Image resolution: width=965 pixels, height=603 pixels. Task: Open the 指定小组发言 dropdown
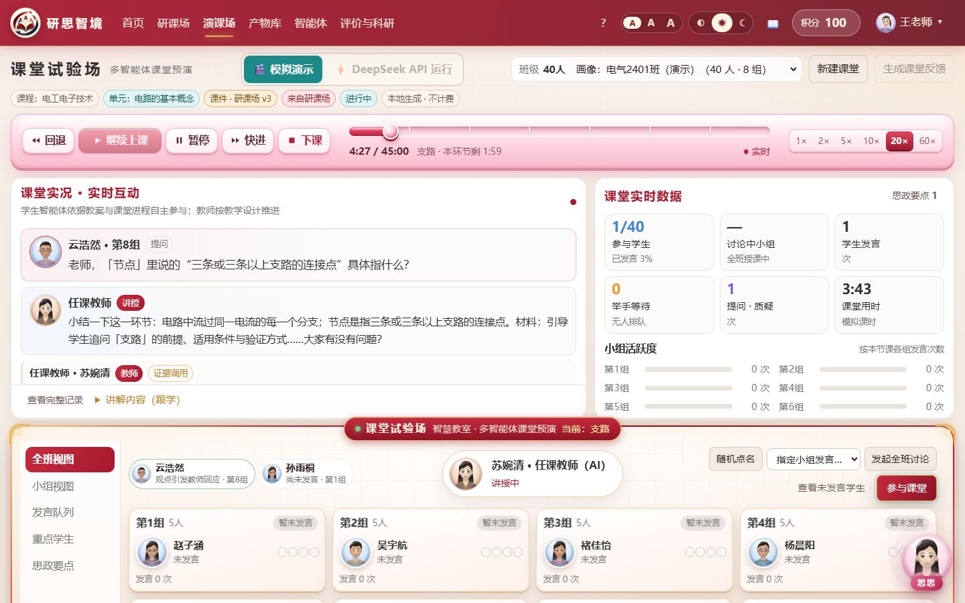click(814, 459)
